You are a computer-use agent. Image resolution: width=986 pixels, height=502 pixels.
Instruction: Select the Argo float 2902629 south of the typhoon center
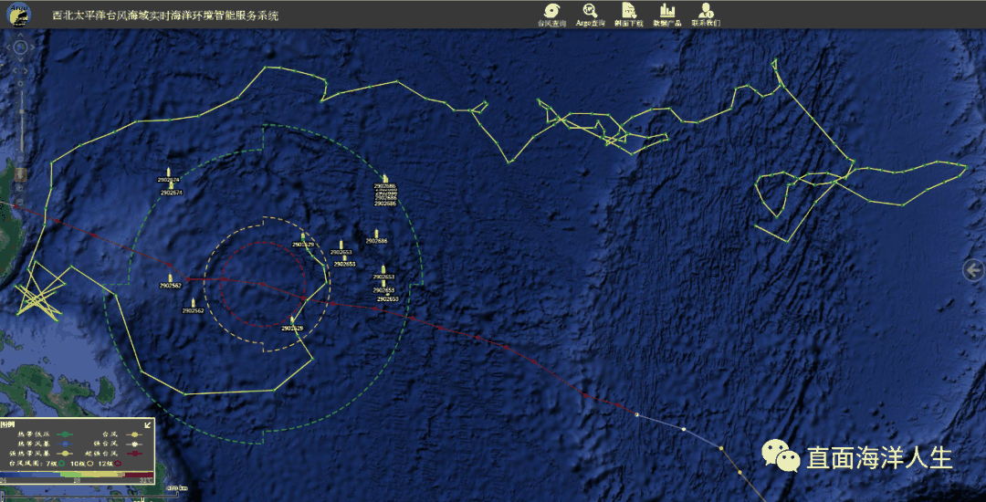pos(292,320)
